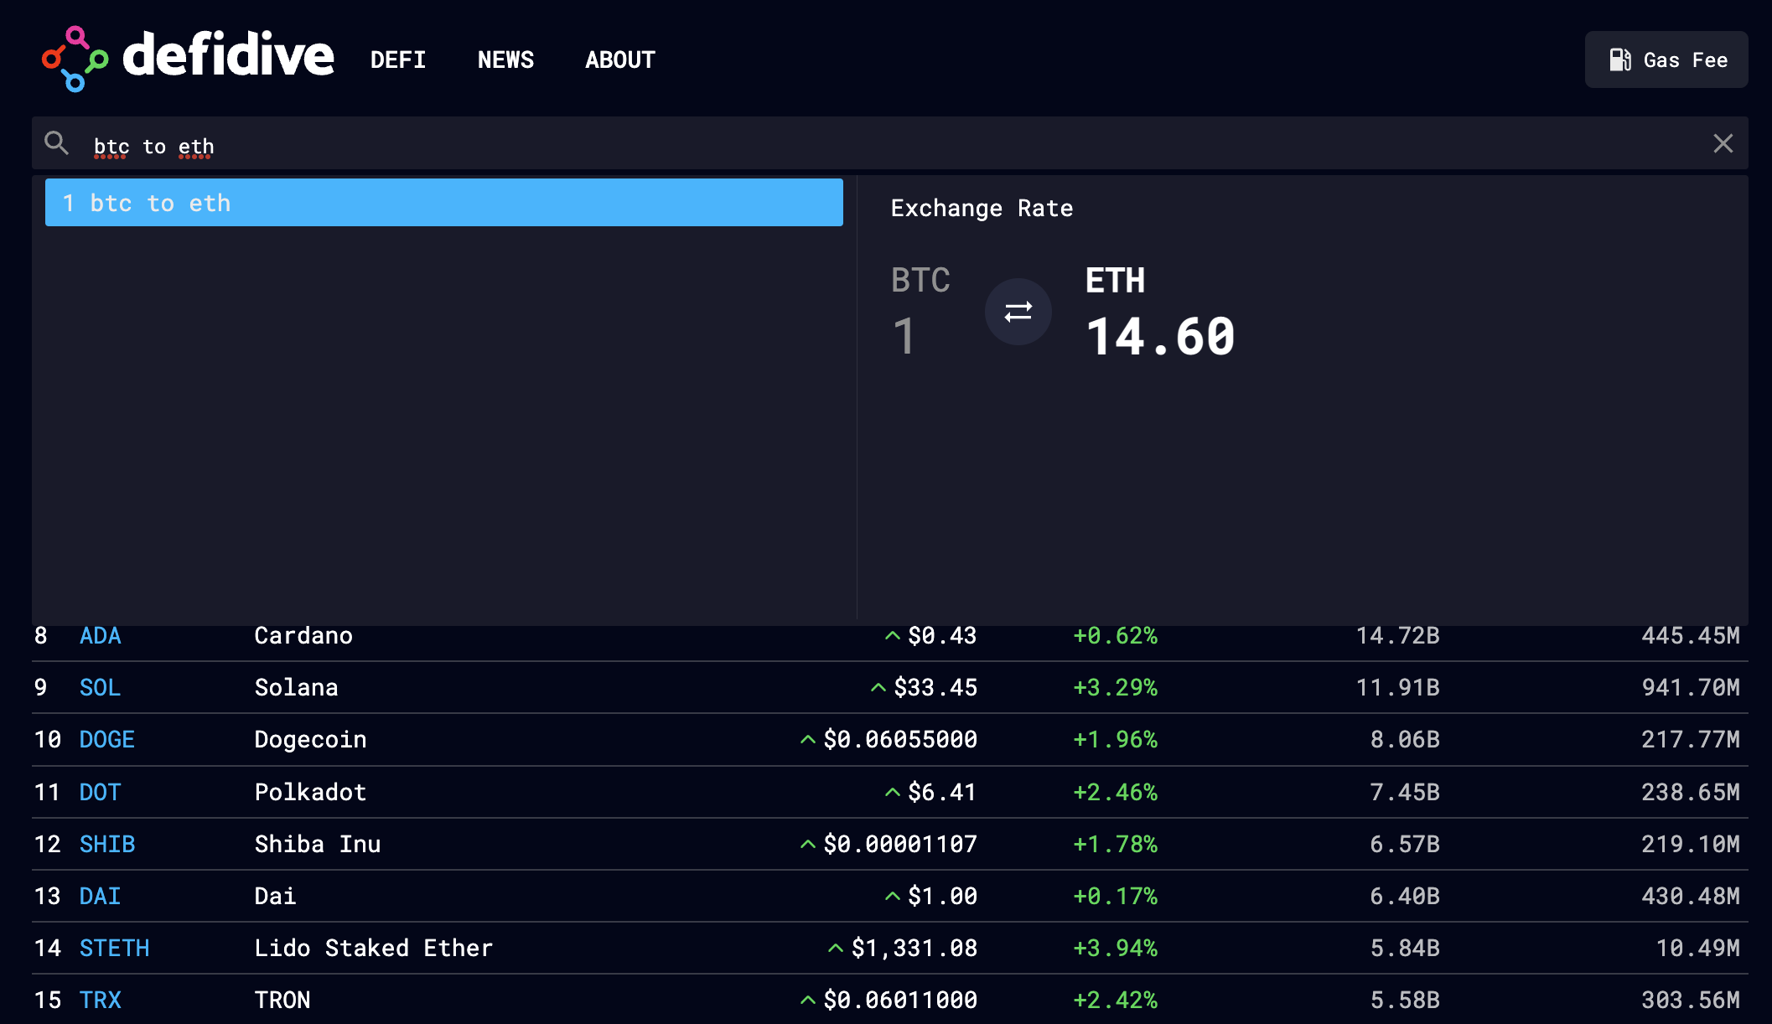The width and height of the screenshot is (1772, 1024).
Task: Open the SOL ticker link
Action: pyautogui.click(x=101, y=688)
